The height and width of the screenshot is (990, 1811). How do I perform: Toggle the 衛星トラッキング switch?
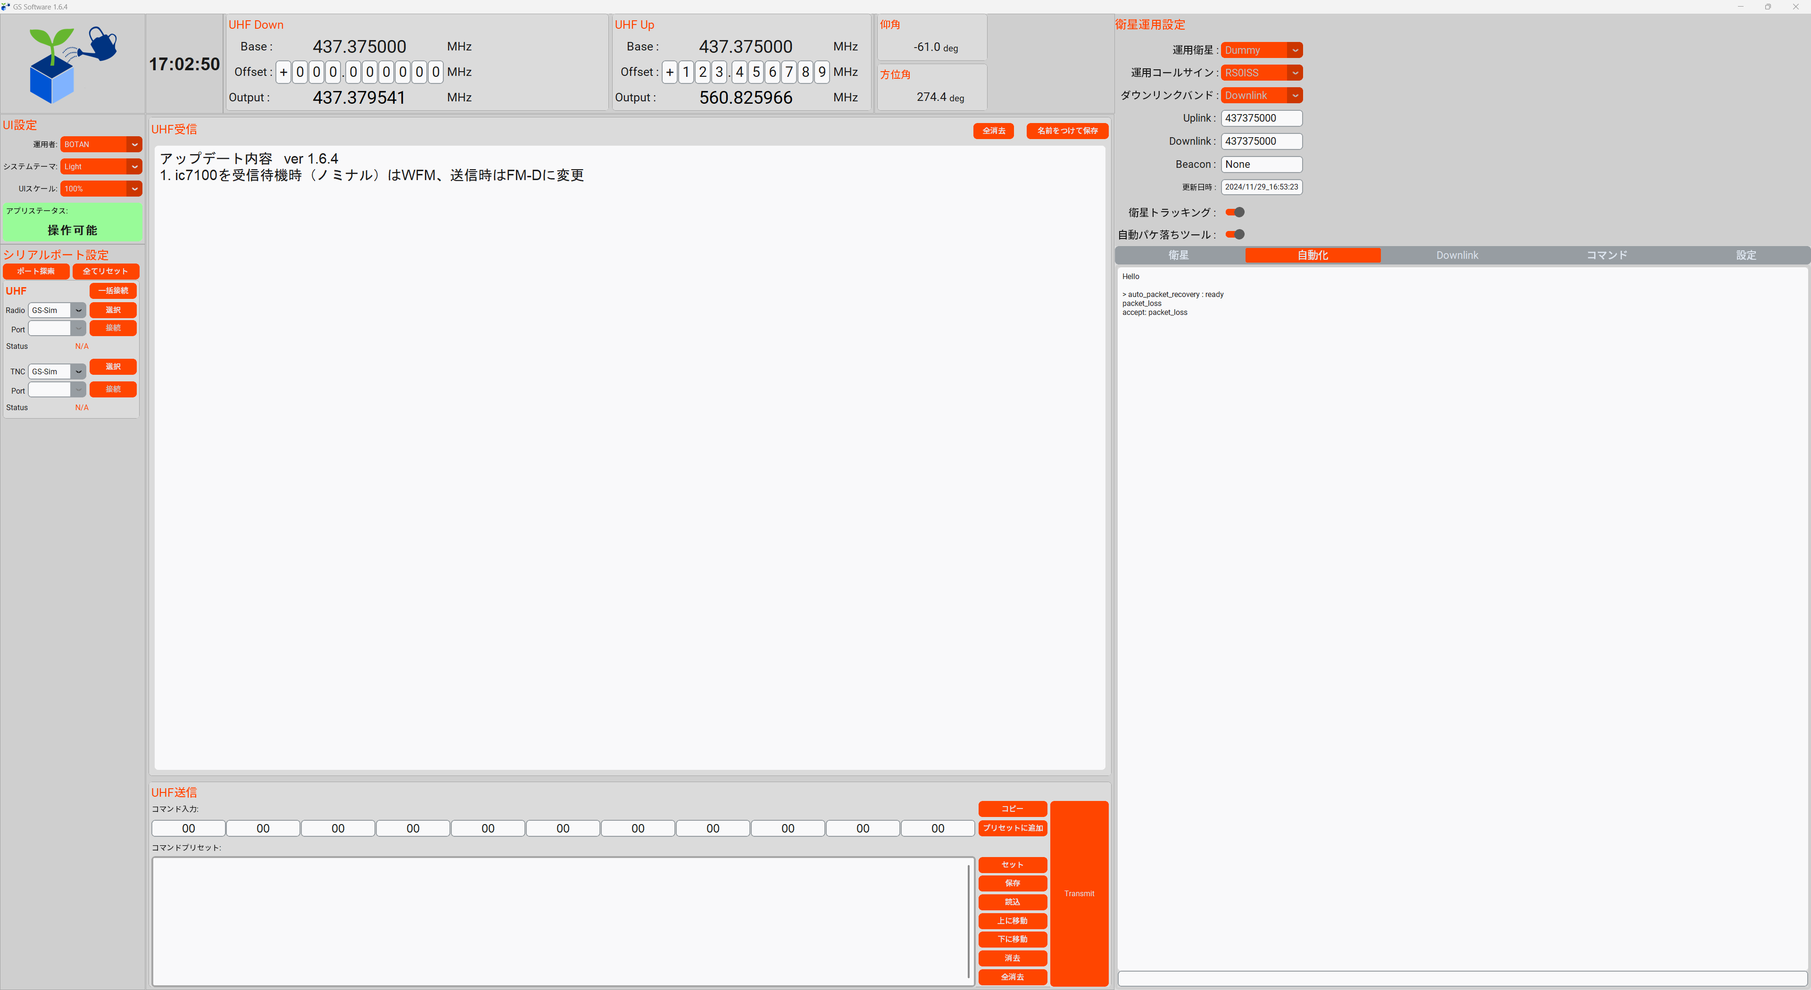pos(1235,212)
